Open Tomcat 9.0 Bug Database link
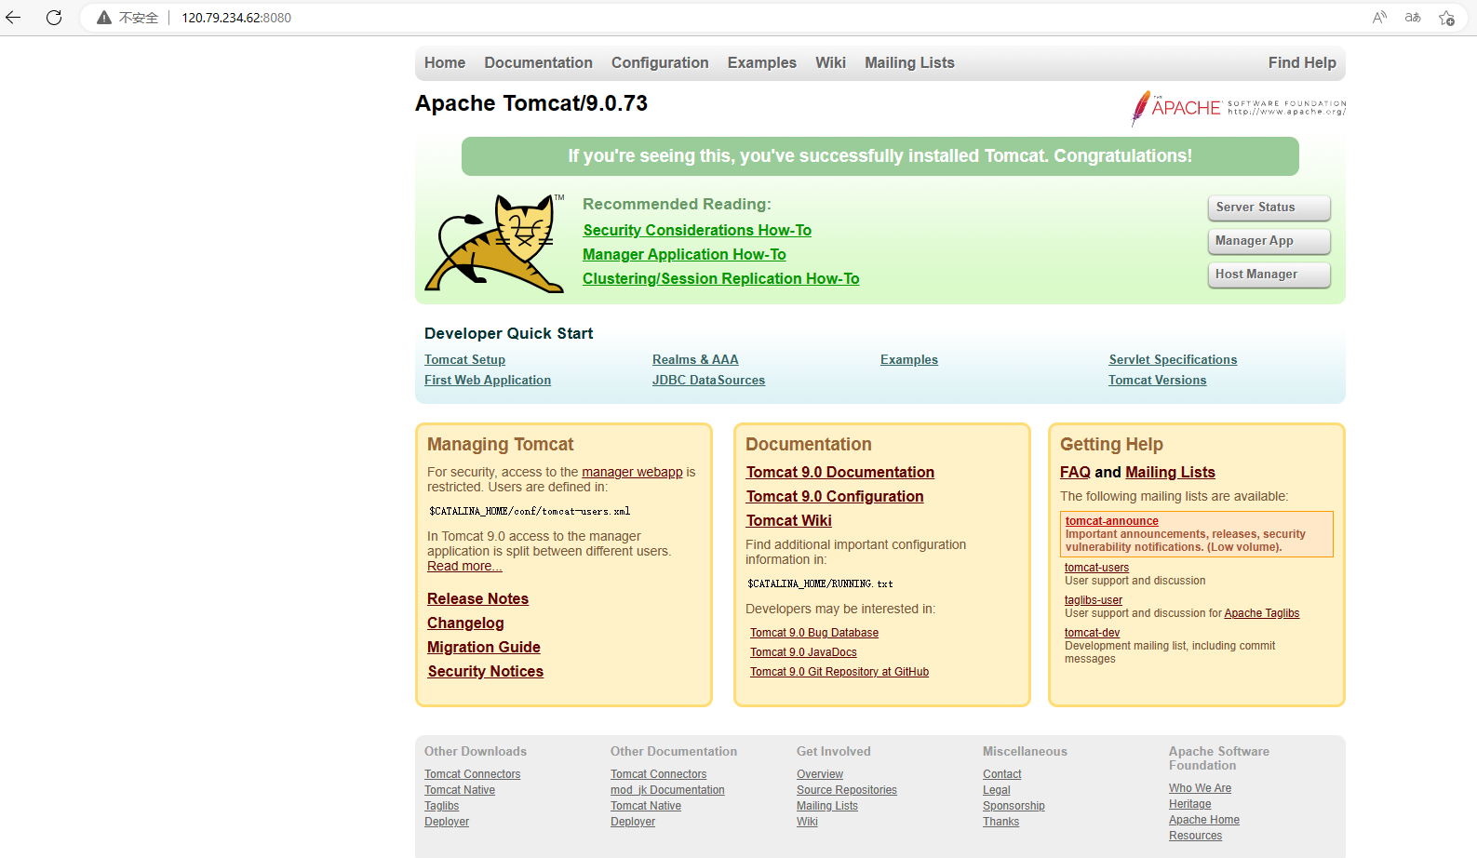 pos(814,633)
